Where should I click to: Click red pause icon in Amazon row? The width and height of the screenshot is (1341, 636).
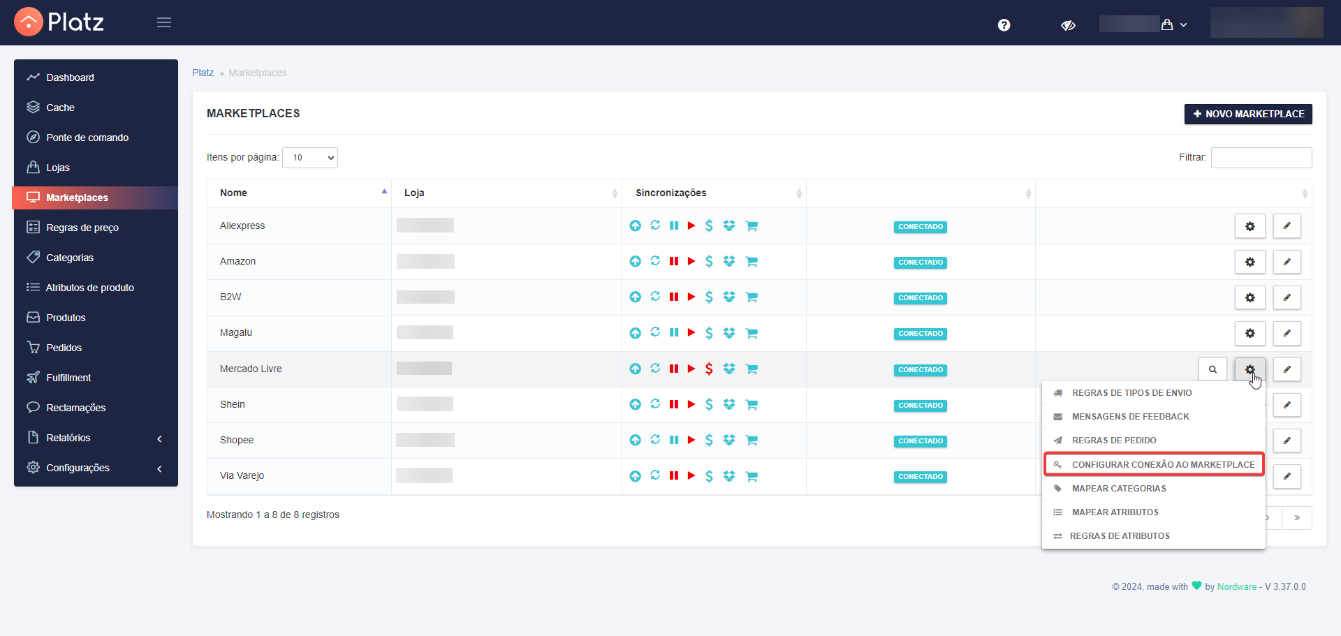[x=674, y=261]
